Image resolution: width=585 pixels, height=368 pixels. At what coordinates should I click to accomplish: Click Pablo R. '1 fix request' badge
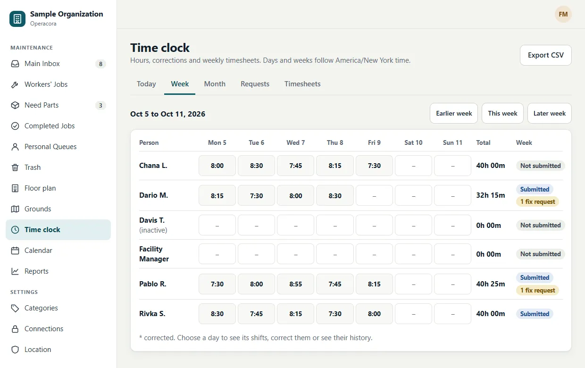click(538, 290)
